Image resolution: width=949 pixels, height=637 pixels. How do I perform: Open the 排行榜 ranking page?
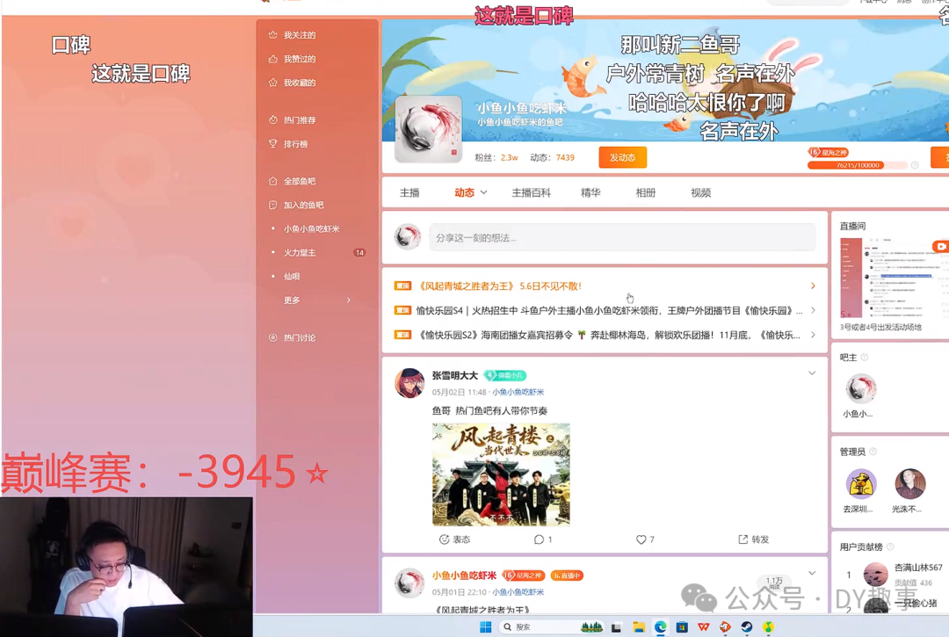(x=288, y=143)
